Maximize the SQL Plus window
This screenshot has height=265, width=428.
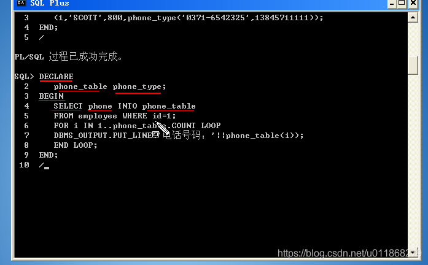point(402,4)
